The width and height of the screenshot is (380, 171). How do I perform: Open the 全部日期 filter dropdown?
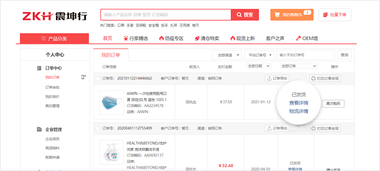[259, 66]
